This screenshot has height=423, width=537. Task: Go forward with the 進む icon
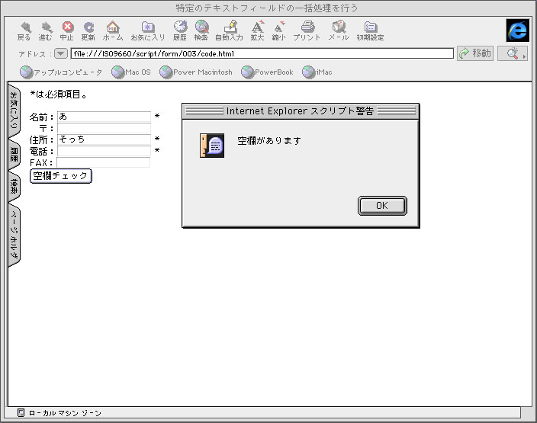pyautogui.click(x=45, y=30)
